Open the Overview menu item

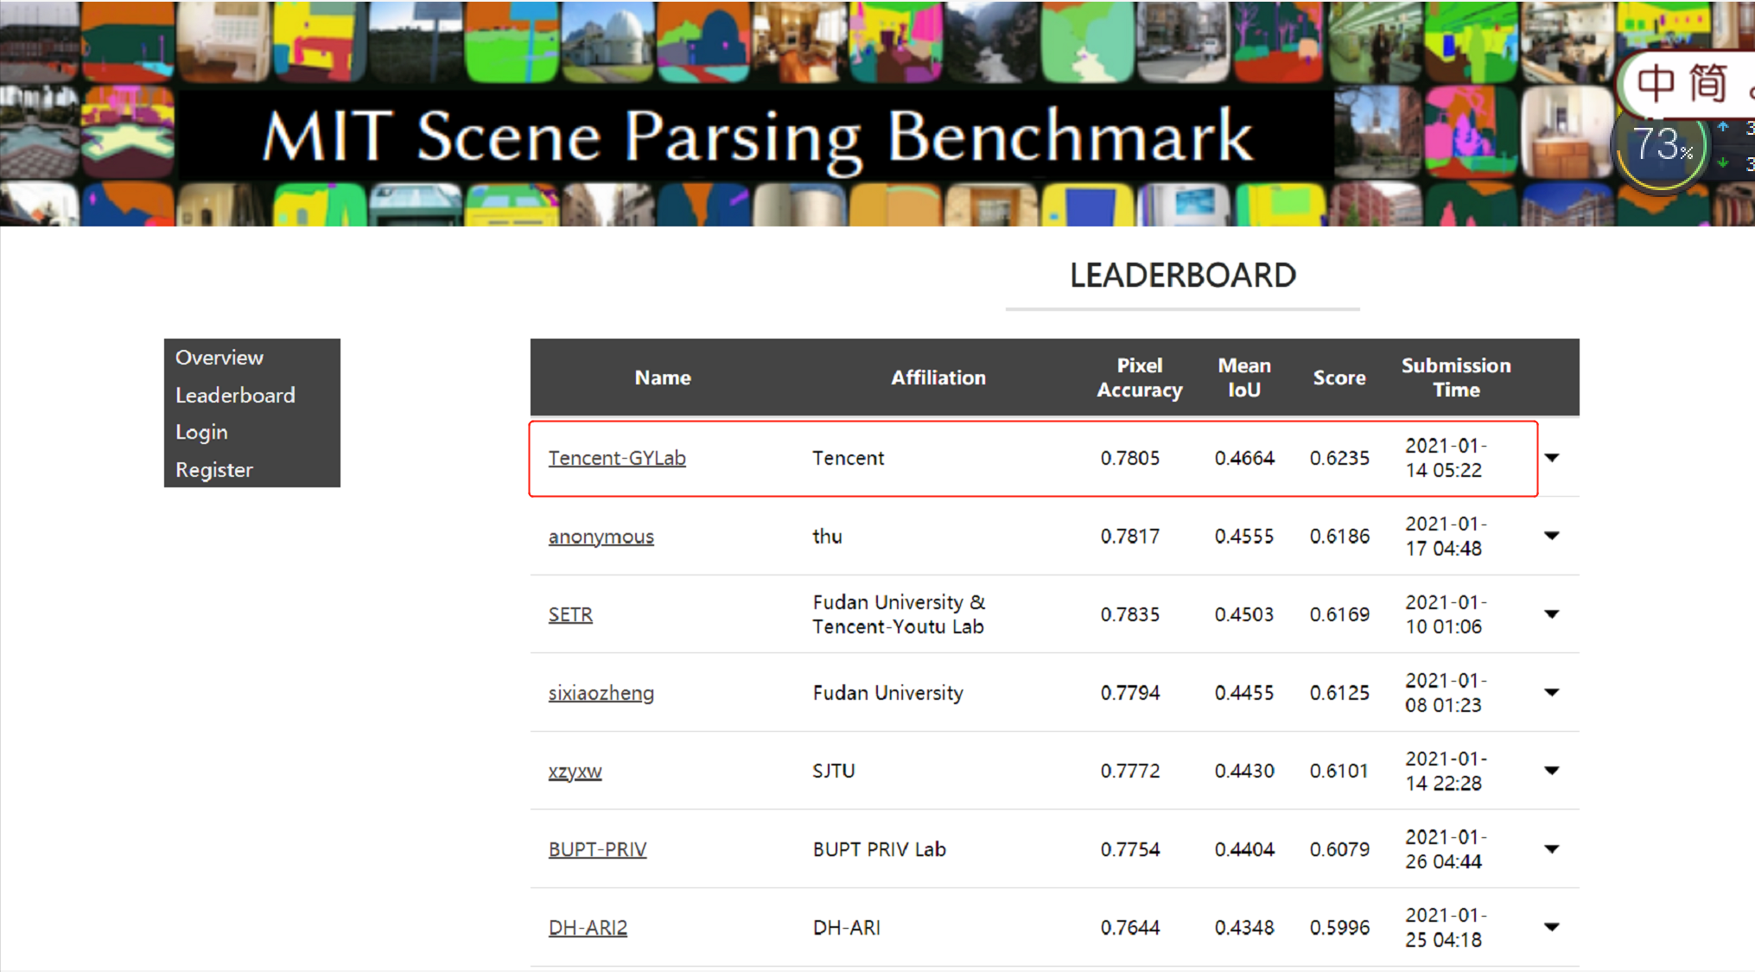219,358
